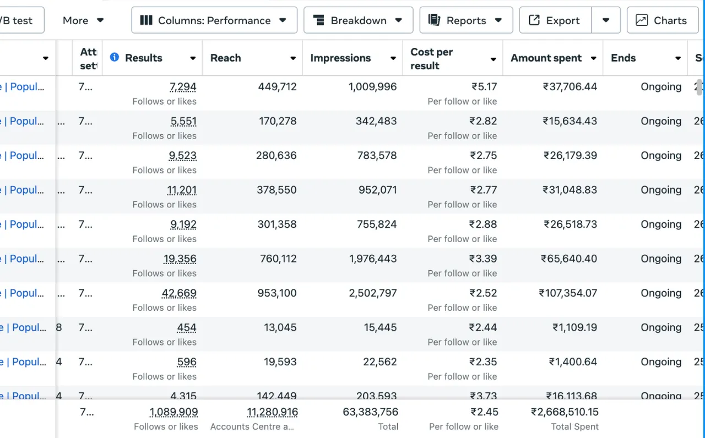Viewport: 705px width, 438px height.
Task: Open the Reach column sort arrow
Action: pyautogui.click(x=293, y=58)
